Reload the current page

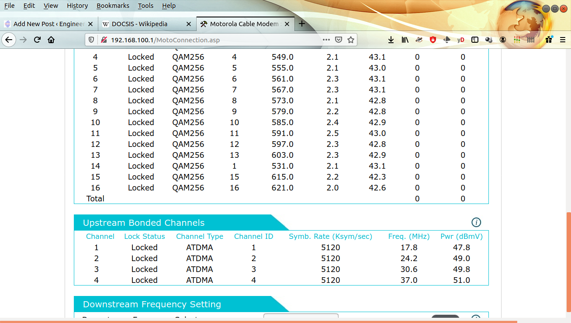coord(37,40)
